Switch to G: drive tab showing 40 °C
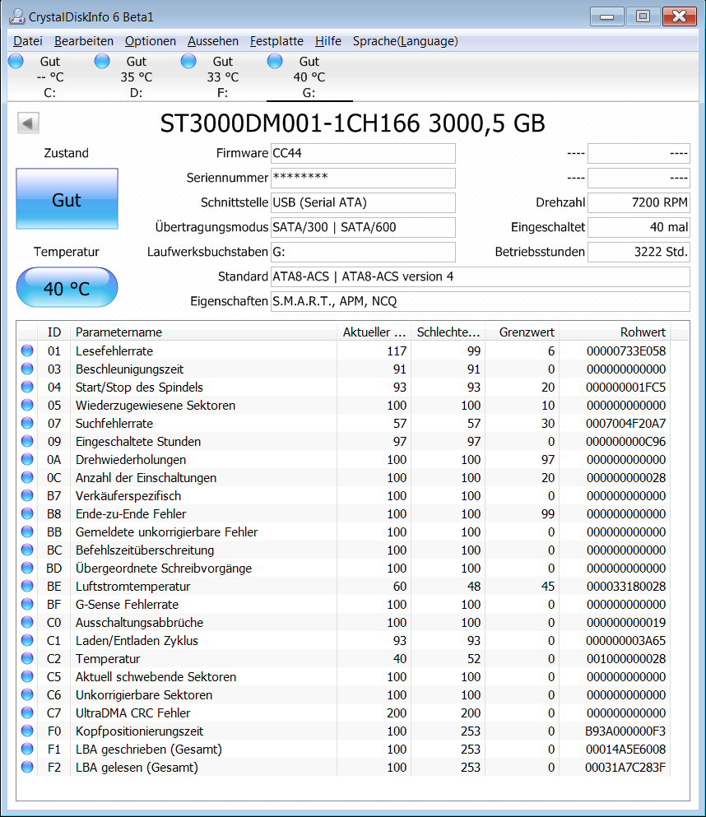 (x=309, y=77)
